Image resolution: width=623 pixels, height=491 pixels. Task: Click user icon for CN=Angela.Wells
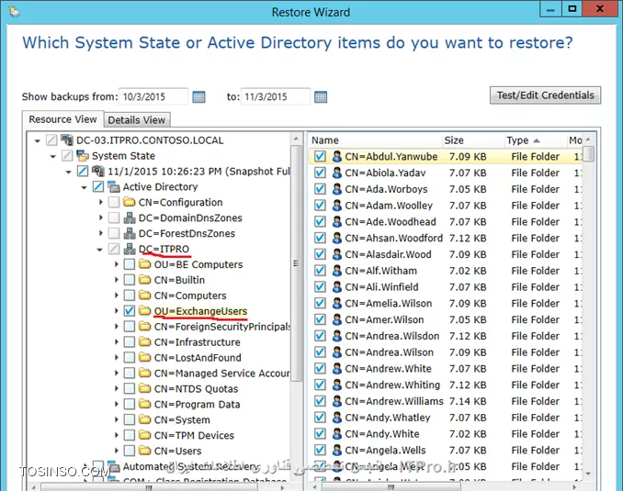337,450
